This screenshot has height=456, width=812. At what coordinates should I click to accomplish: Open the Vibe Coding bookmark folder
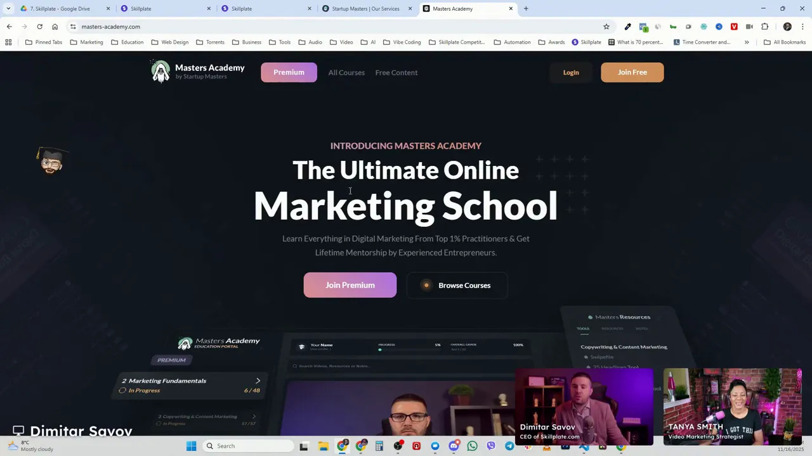pyautogui.click(x=402, y=42)
